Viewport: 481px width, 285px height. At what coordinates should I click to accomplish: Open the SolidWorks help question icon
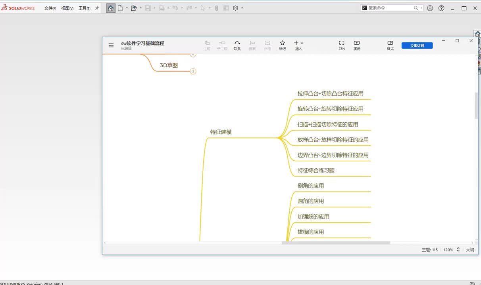(441, 8)
